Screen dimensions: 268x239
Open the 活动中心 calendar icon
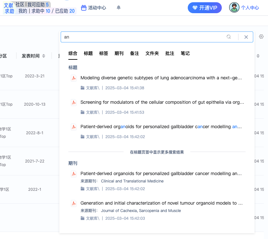click(84, 8)
